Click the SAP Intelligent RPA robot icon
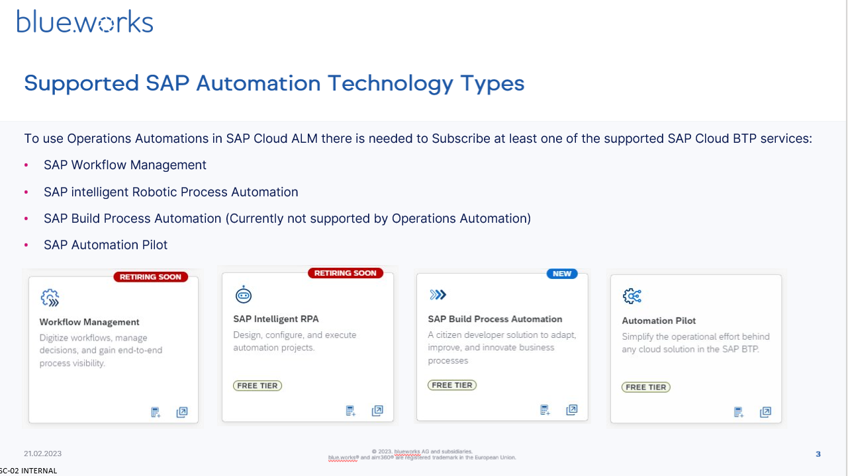The height and width of the screenshot is (476, 848). point(244,294)
